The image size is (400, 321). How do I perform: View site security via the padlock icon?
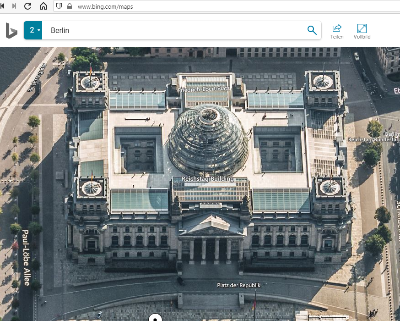[70, 6]
